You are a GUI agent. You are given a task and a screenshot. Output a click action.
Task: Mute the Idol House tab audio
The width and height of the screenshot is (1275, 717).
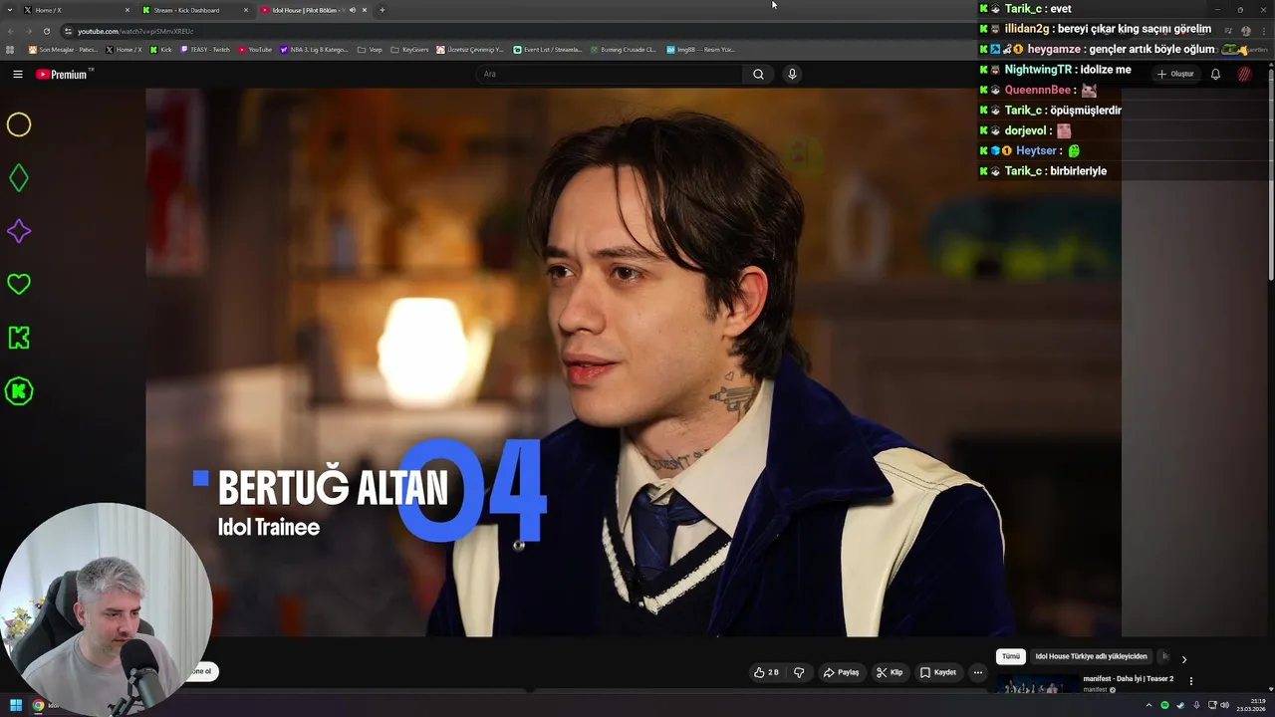click(352, 10)
